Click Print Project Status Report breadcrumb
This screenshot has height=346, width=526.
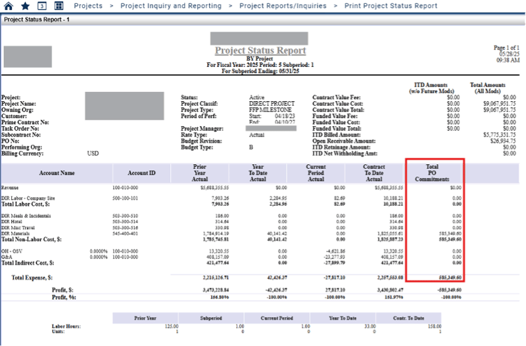(391, 6)
